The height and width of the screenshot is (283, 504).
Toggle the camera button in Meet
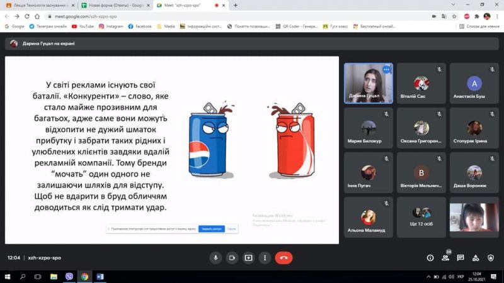pyautogui.click(x=232, y=258)
